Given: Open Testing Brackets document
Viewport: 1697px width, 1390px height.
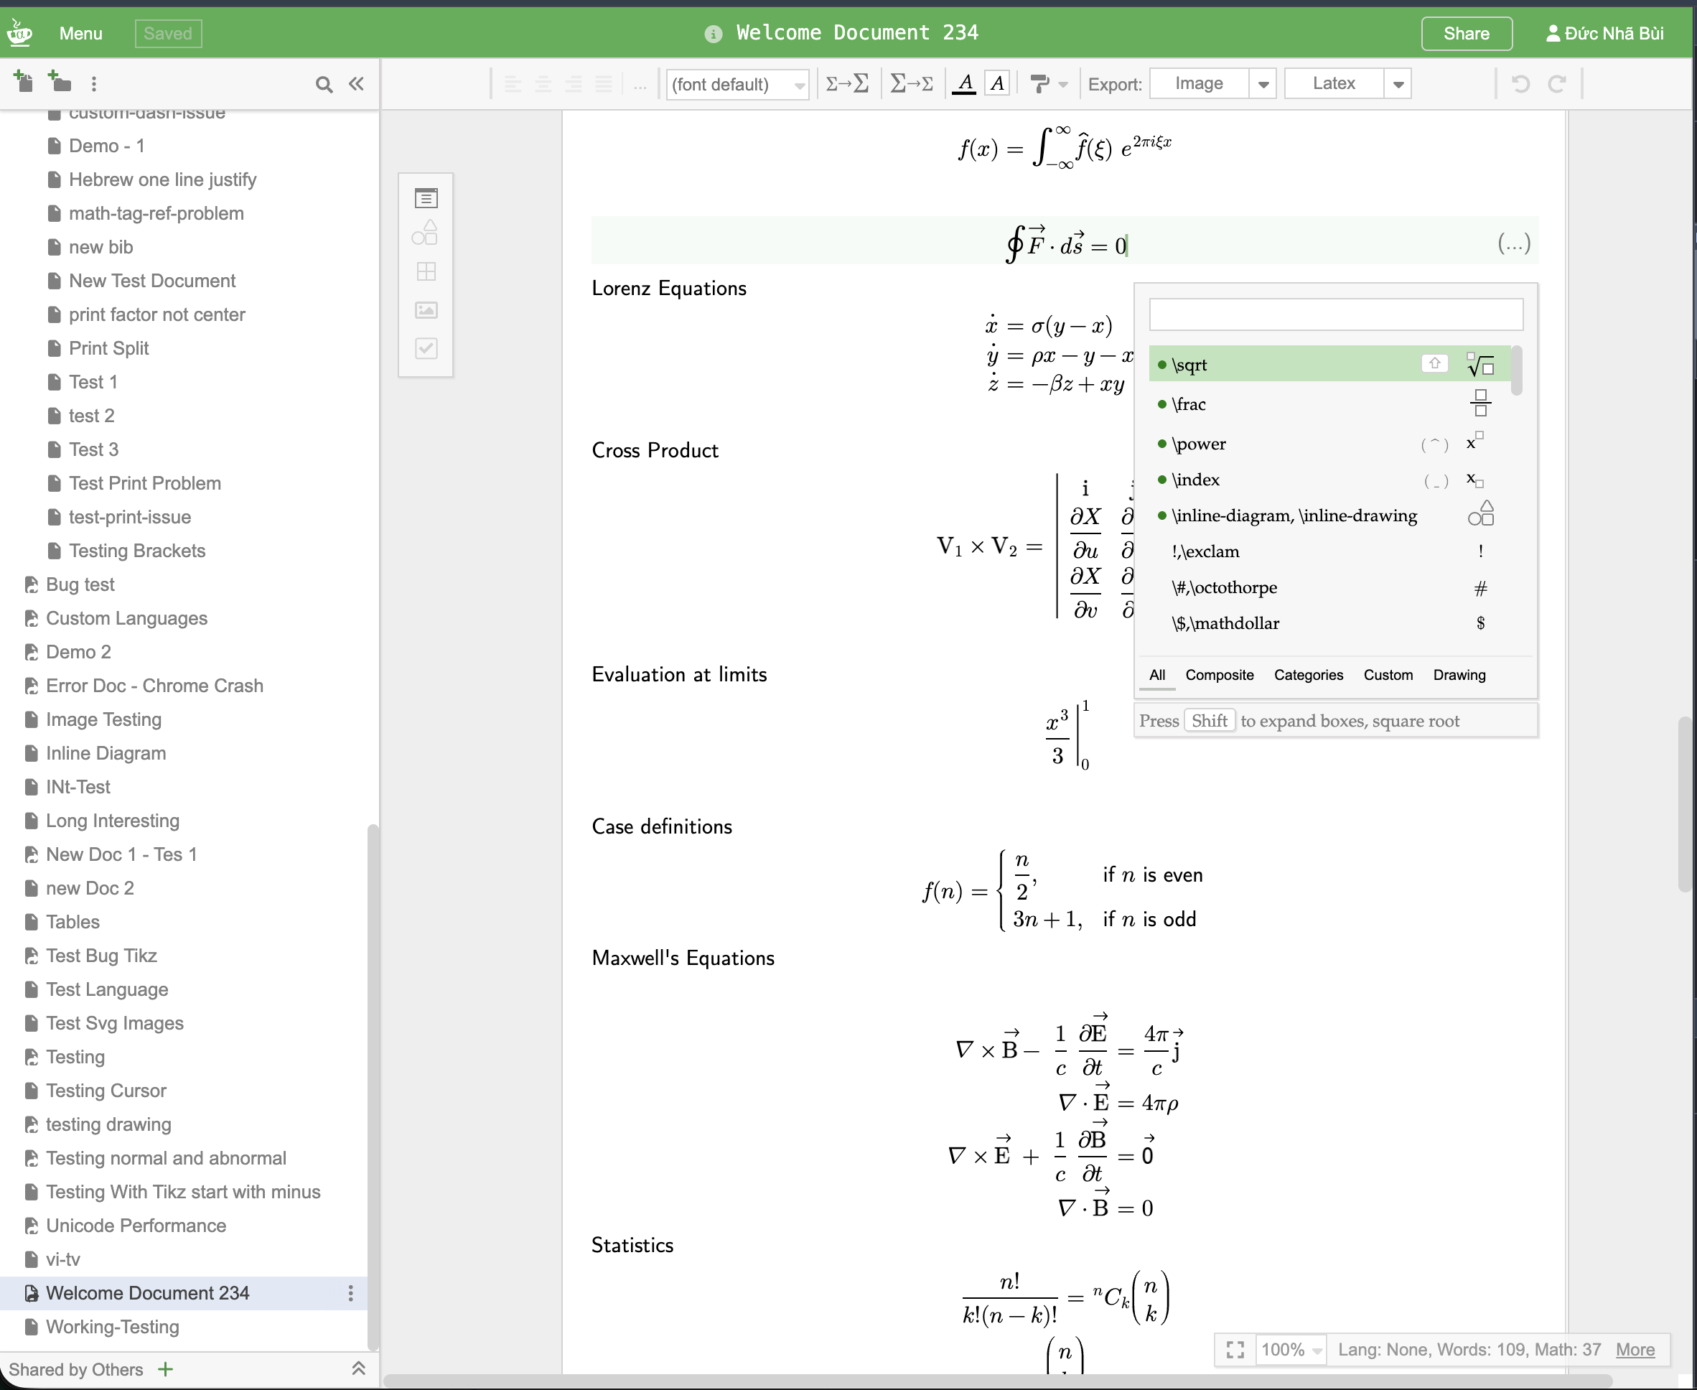Looking at the screenshot, I should point(137,551).
